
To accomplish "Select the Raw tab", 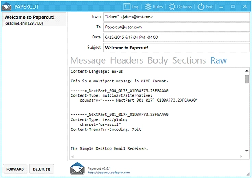I will [219, 60].
